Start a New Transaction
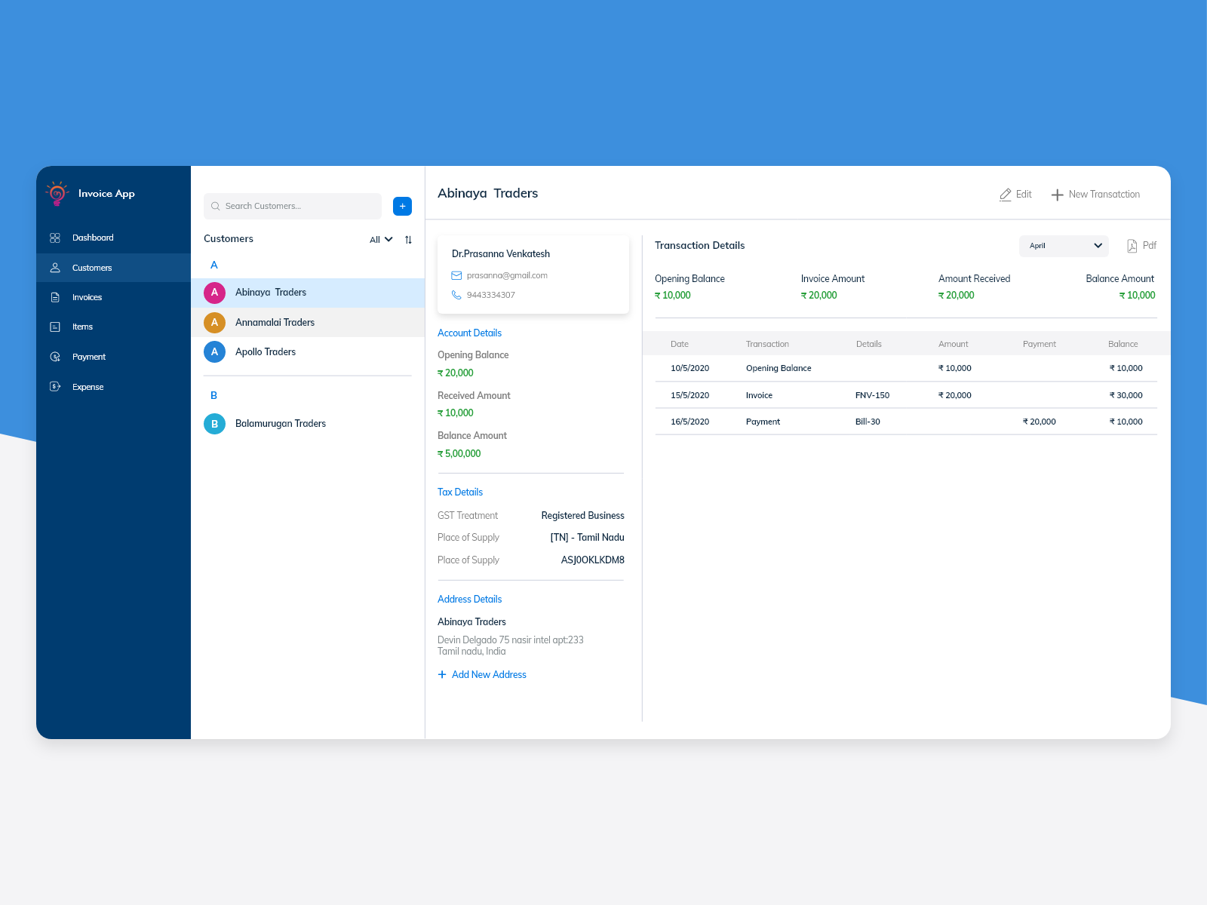The width and height of the screenshot is (1207, 905). [1095, 194]
